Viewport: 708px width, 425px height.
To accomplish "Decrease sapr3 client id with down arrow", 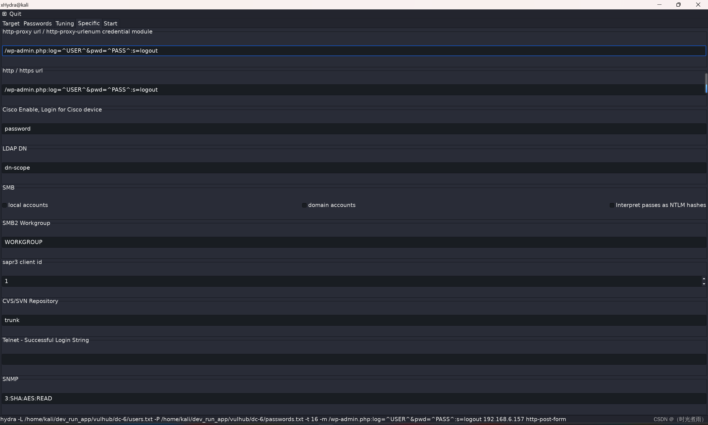I will pyautogui.click(x=704, y=284).
